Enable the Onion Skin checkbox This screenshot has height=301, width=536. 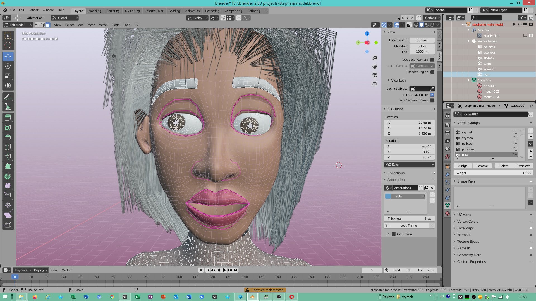tap(394, 234)
